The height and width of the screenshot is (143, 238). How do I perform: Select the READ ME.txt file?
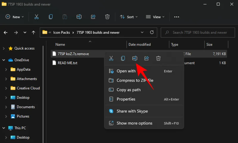[68, 63]
